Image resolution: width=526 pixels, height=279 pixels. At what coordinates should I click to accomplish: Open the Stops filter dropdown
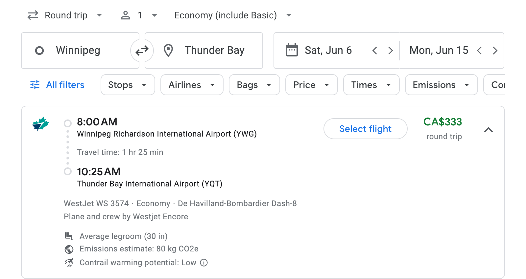pyautogui.click(x=128, y=85)
